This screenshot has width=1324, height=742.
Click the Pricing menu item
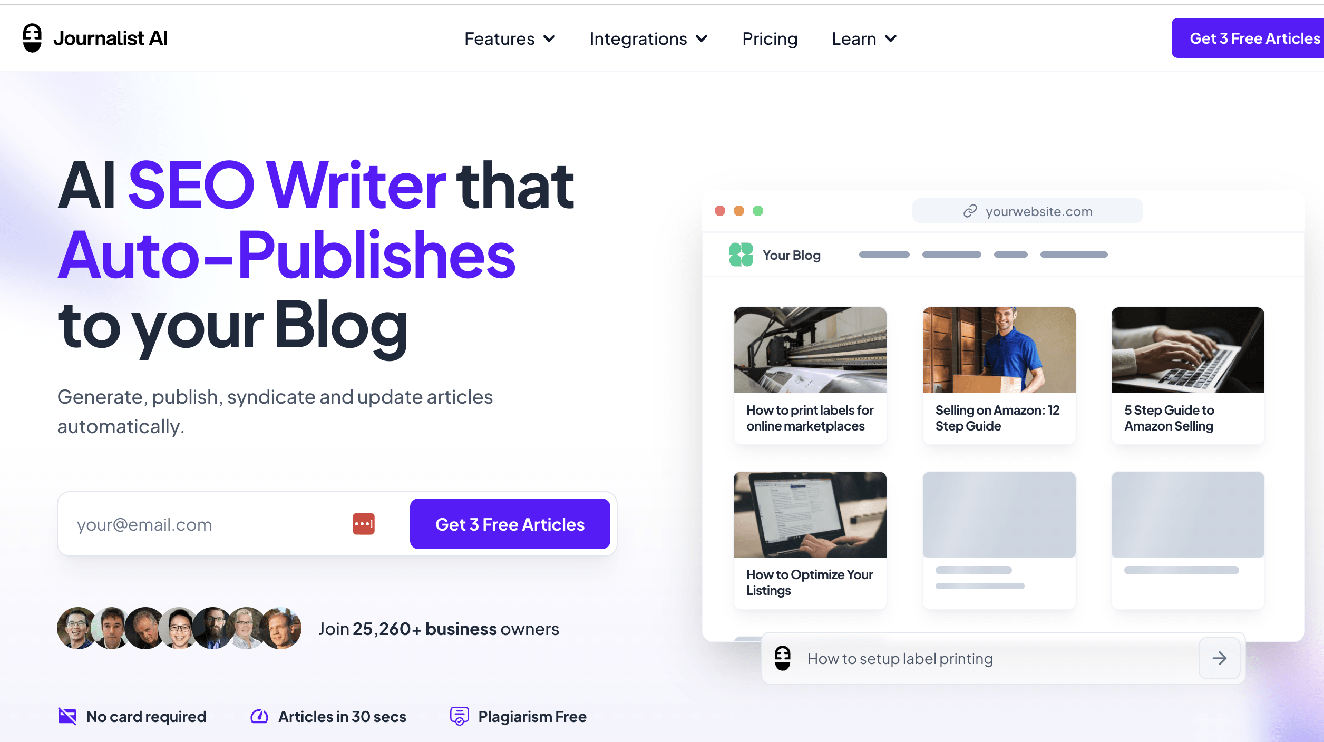pos(770,38)
